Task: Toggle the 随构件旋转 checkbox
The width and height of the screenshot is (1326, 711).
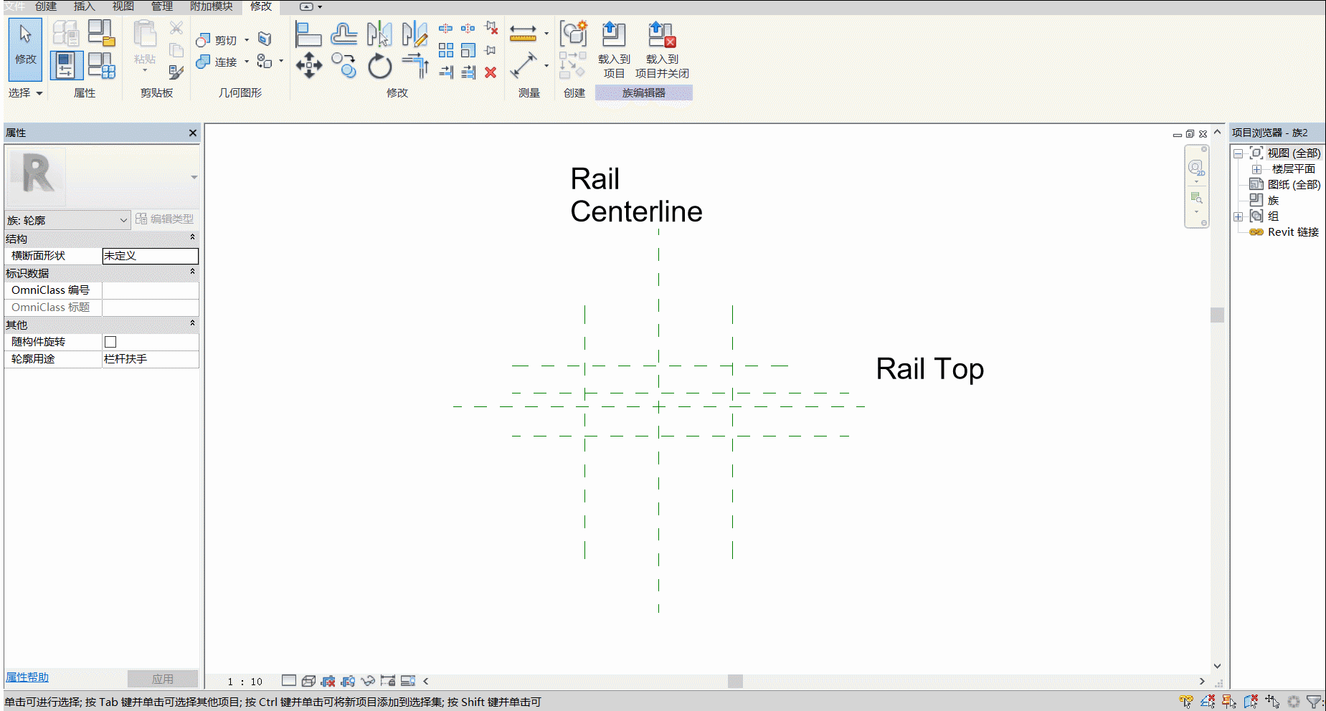Action: point(110,342)
